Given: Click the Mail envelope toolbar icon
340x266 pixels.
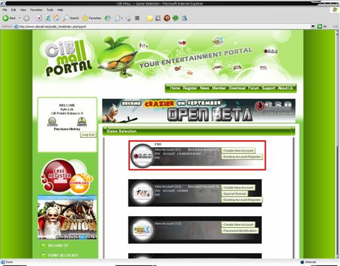Looking at the screenshot, I should pos(117,18).
